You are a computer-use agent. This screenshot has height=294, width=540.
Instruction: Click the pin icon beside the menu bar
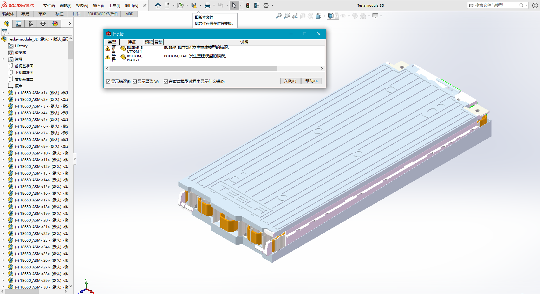coord(145,5)
